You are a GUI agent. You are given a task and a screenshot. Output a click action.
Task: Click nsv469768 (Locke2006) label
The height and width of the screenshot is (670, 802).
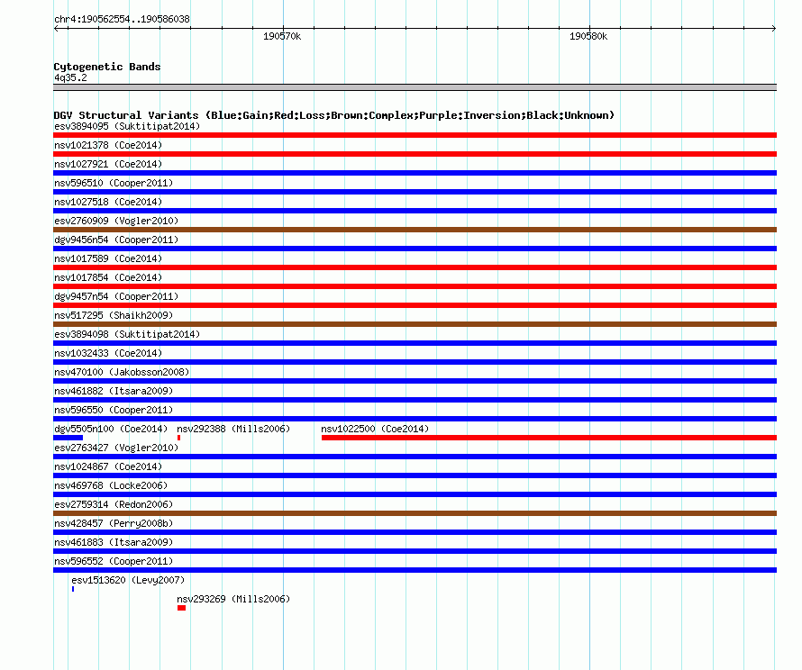pos(111,485)
